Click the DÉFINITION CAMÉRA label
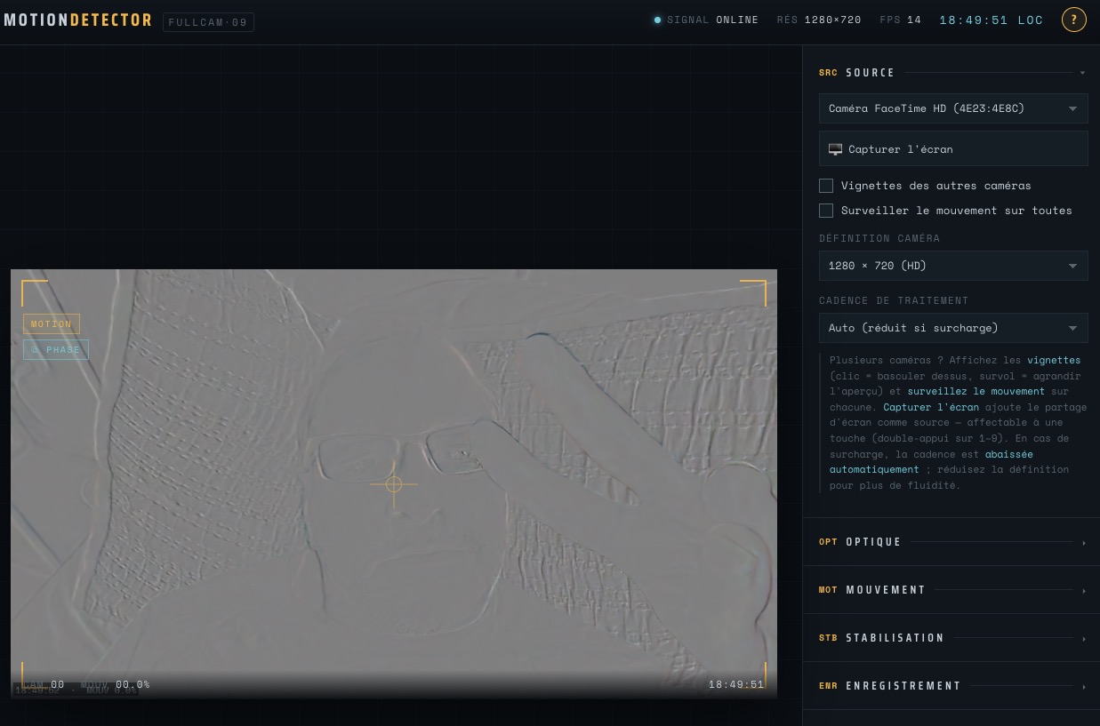The width and height of the screenshot is (1100, 726). (879, 238)
